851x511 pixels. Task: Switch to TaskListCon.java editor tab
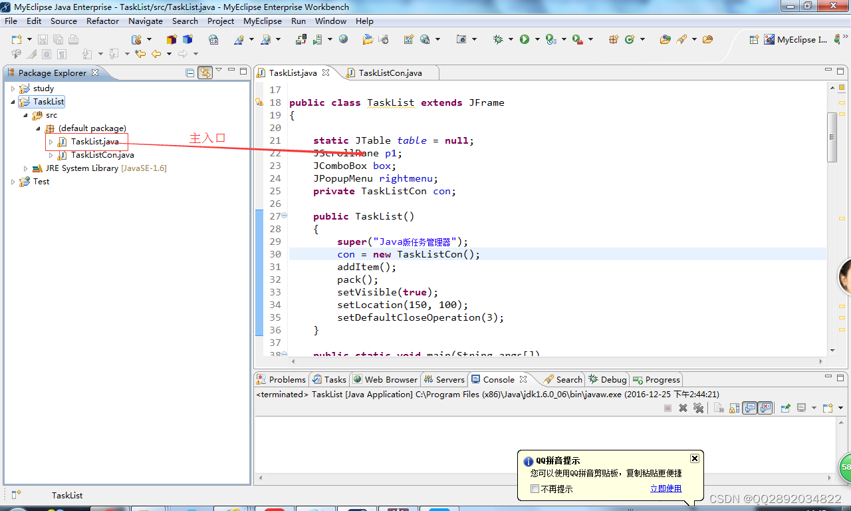[x=390, y=73]
